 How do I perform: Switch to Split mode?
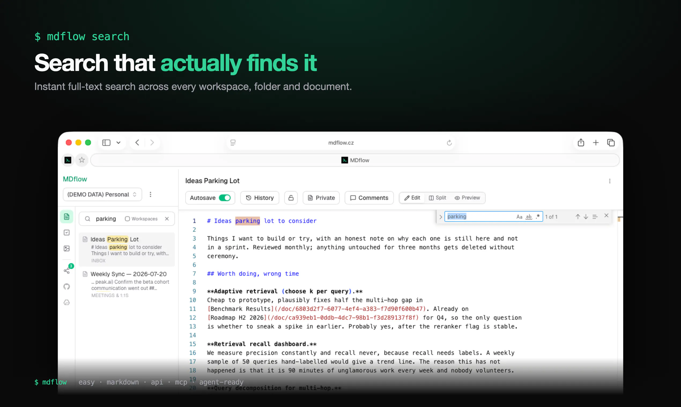pos(438,198)
